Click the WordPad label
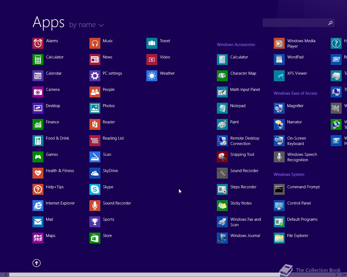Image resolution: width=347 pixels, height=277 pixels. coord(295,57)
